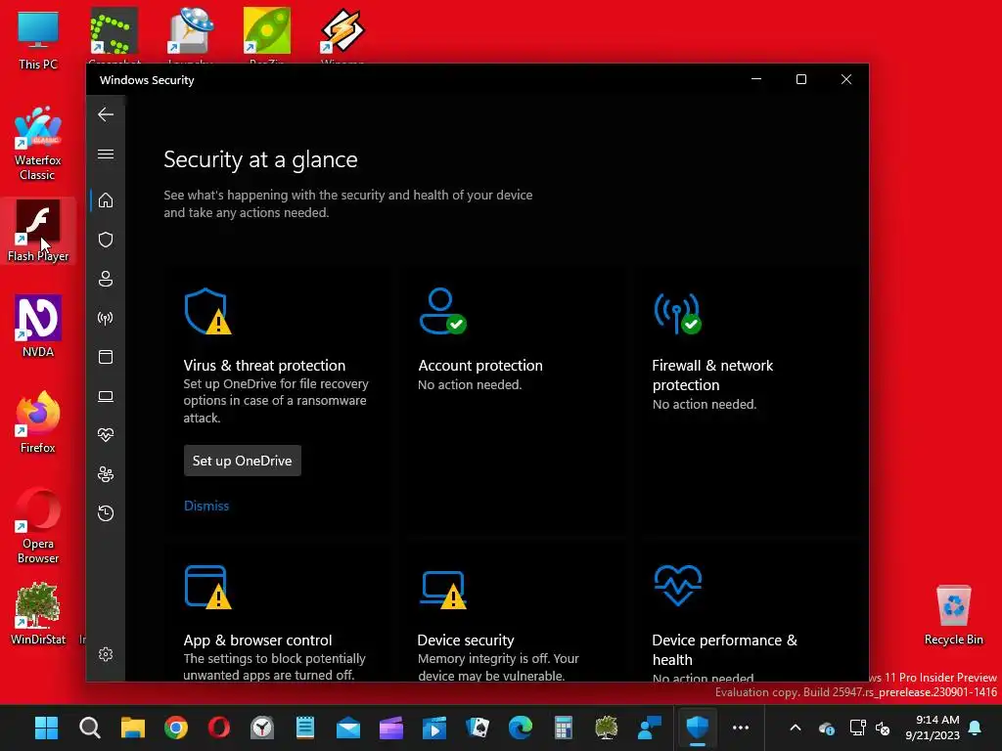Open App & browser control icon in sidebar
The width and height of the screenshot is (1002, 751).
point(106,357)
